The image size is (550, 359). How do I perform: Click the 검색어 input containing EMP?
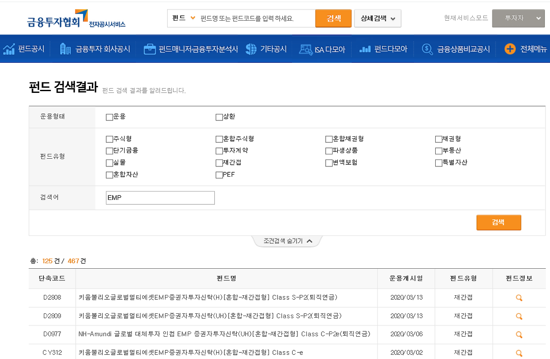coord(160,197)
